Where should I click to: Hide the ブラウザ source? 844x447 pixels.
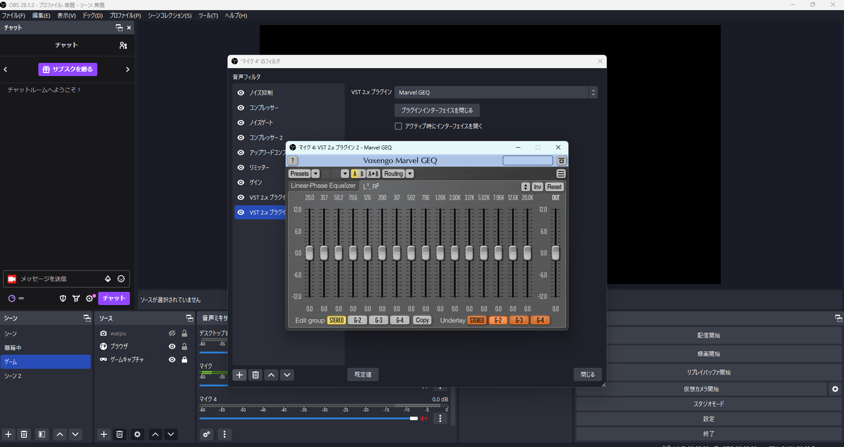[x=172, y=346]
